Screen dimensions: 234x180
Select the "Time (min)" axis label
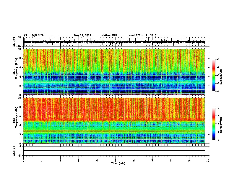point(118,163)
